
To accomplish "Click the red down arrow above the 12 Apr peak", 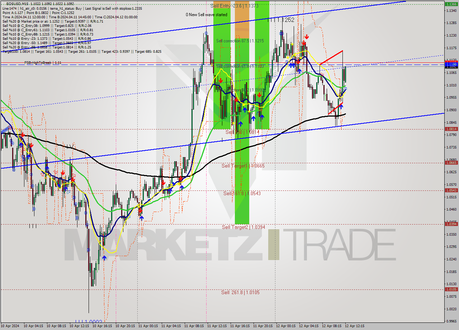I will click(307, 37).
